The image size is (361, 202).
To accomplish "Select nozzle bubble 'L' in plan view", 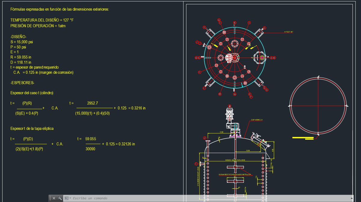I will coord(205,88).
